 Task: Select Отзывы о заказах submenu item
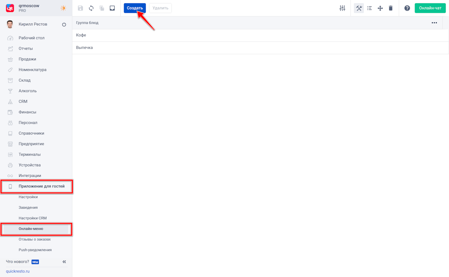35,239
